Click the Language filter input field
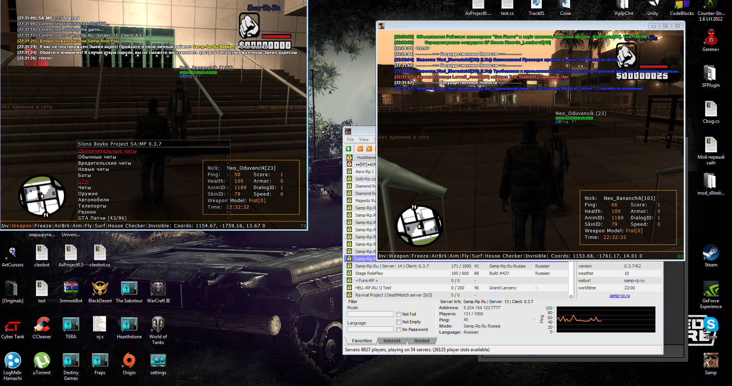732x386 pixels. [370, 329]
